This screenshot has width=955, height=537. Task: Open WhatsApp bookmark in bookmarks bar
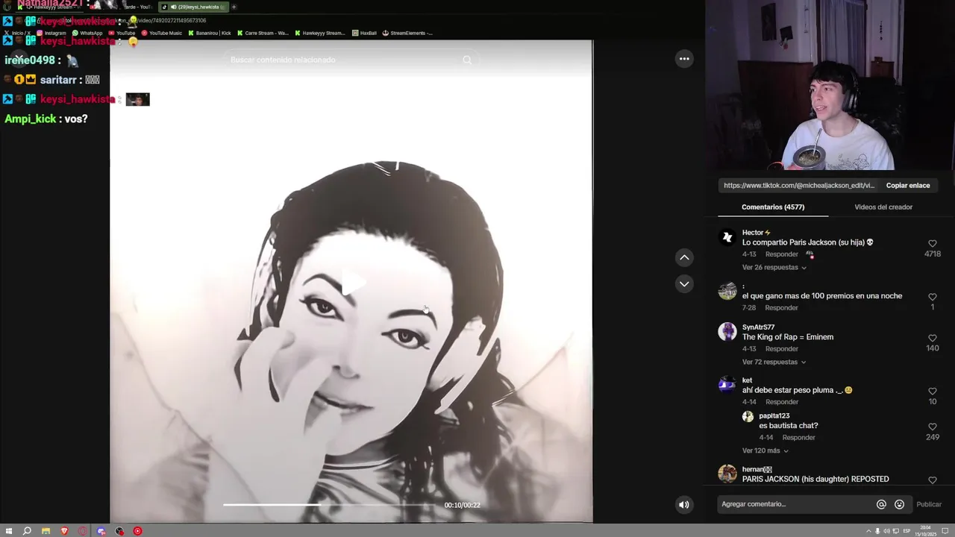pyautogui.click(x=87, y=33)
